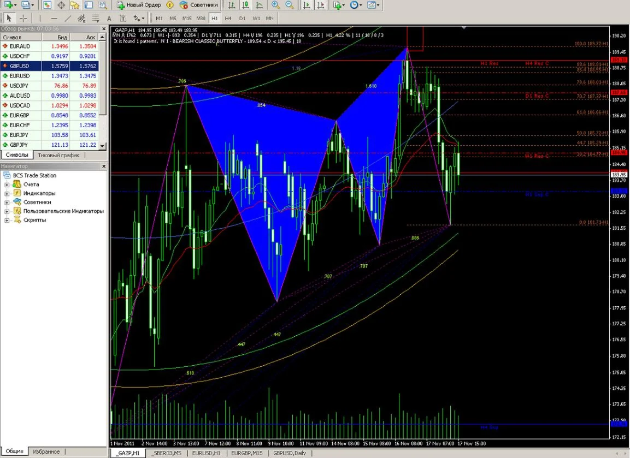Toggle the Market Watch panel button
This screenshot has height=458, width=630.
[46, 5]
